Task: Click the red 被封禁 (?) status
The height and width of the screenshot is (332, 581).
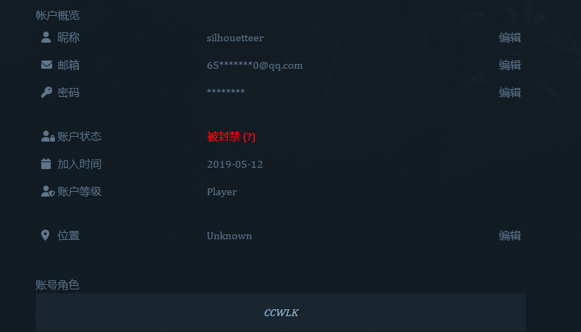Action: click(x=231, y=137)
